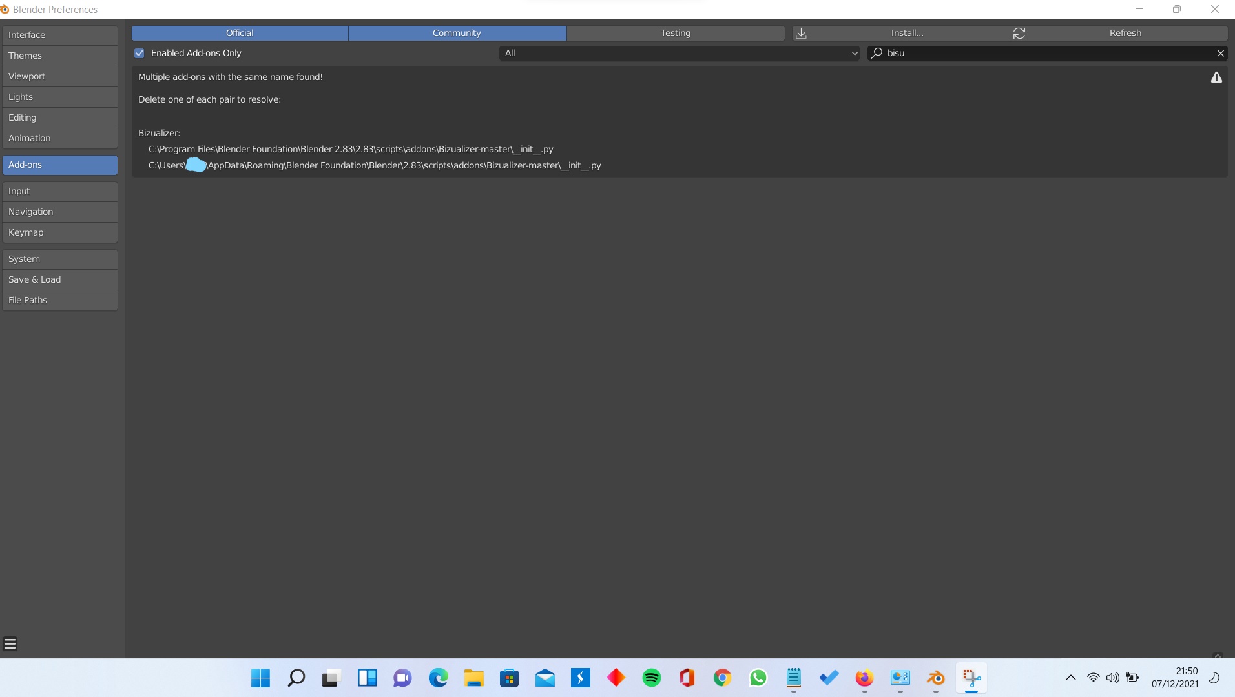Open the Interface preferences section
The image size is (1235, 697).
[x=60, y=35]
